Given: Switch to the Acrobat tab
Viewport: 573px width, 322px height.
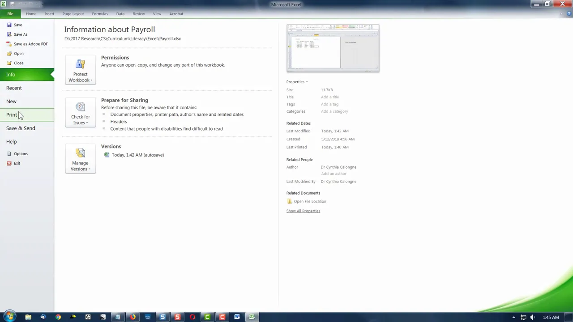Looking at the screenshot, I should click(x=176, y=14).
